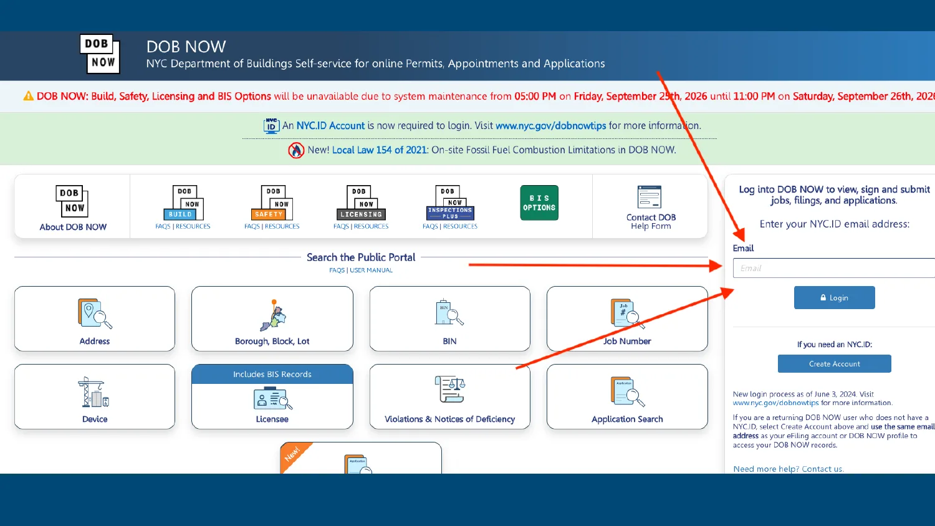935x526 pixels.
Task: Open the DOB NOW Inspections Plus icon
Action: click(x=450, y=203)
